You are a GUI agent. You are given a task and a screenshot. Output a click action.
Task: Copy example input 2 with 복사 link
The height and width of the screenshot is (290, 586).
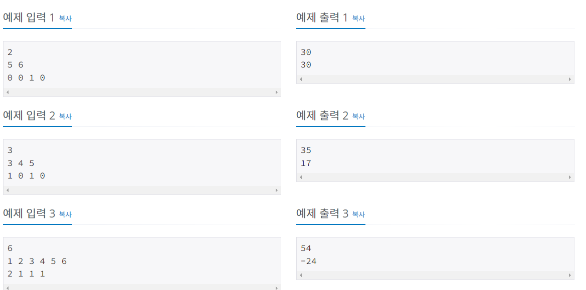[65, 116]
